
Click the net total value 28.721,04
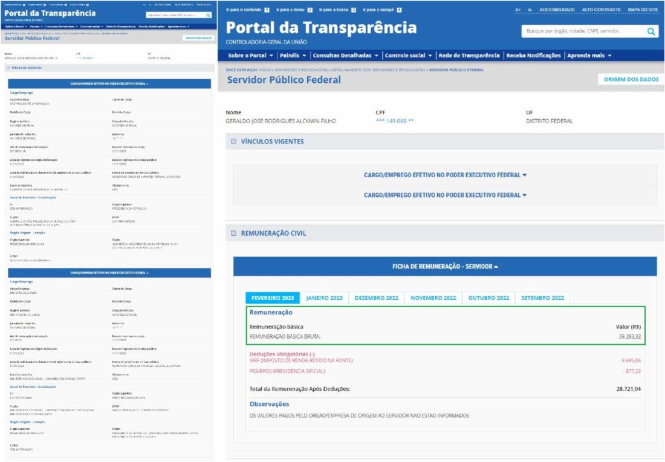[x=629, y=389]
